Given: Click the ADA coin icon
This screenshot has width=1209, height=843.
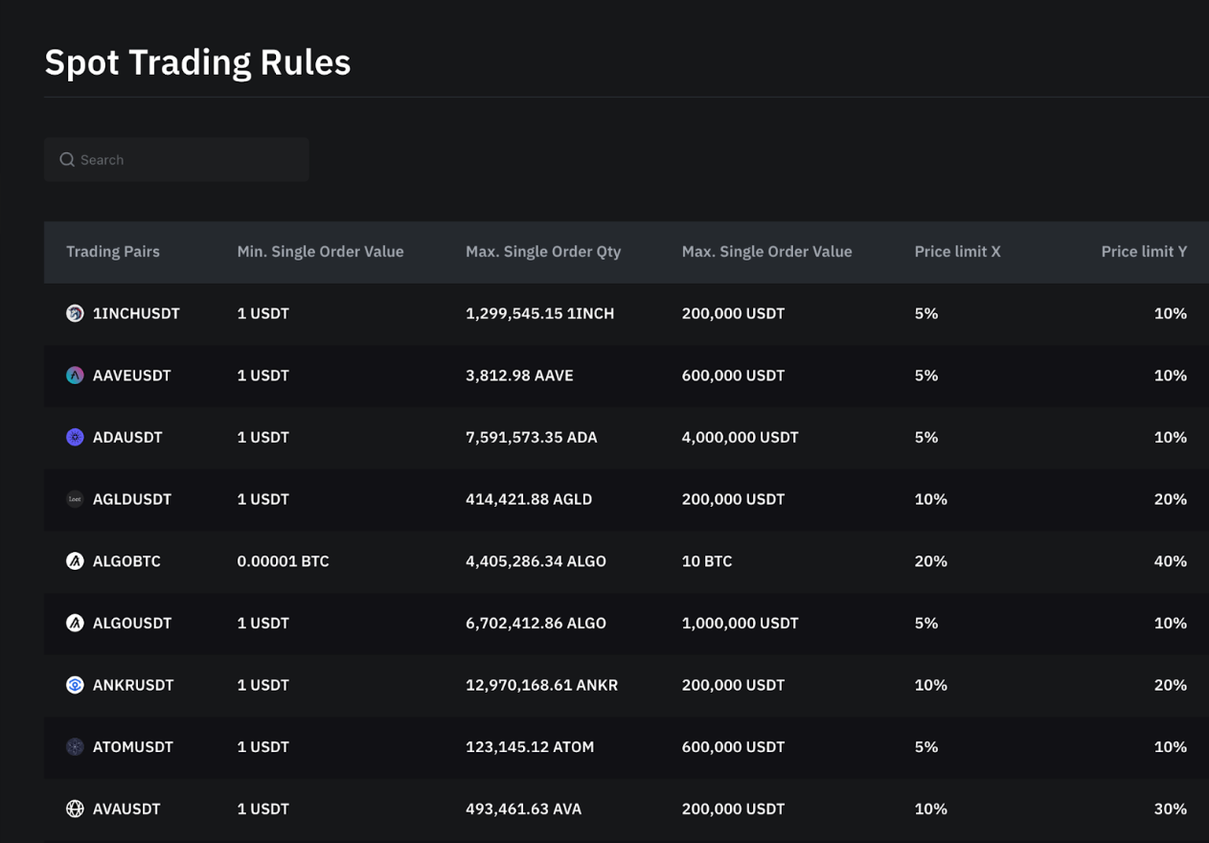Looking at the screenshot, I should (75, 437).
